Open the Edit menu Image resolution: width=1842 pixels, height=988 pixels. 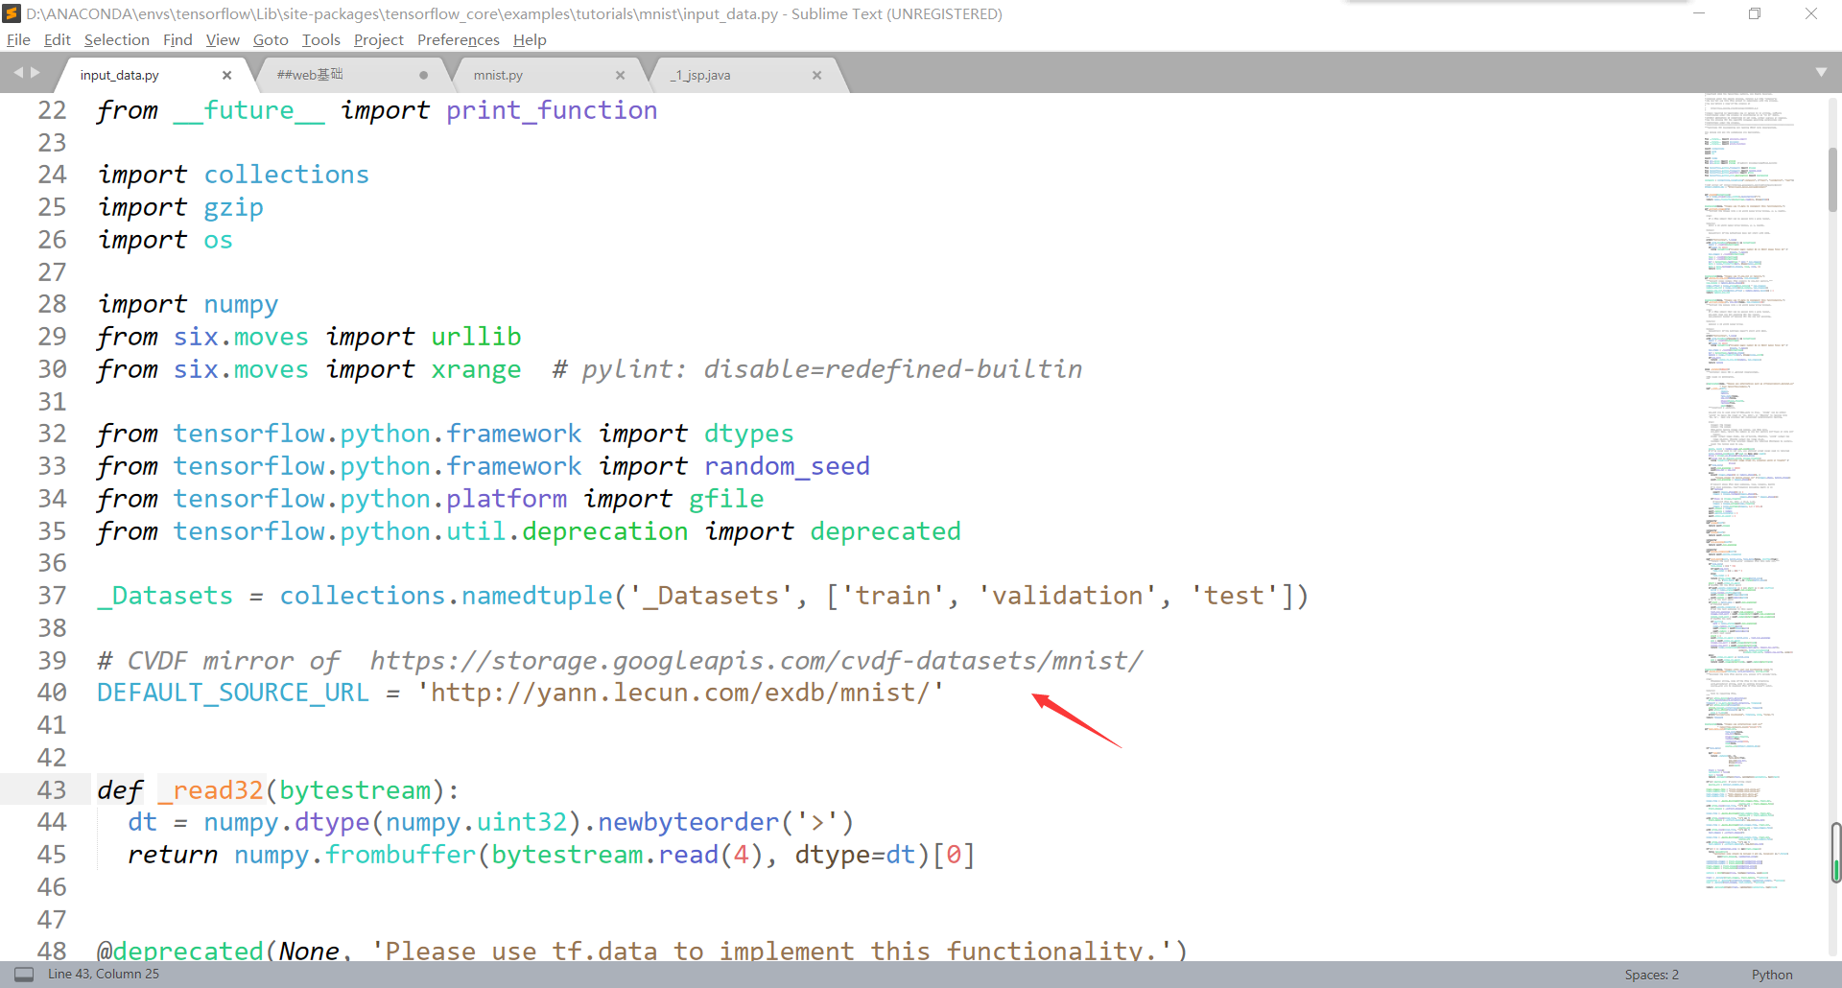58,39
